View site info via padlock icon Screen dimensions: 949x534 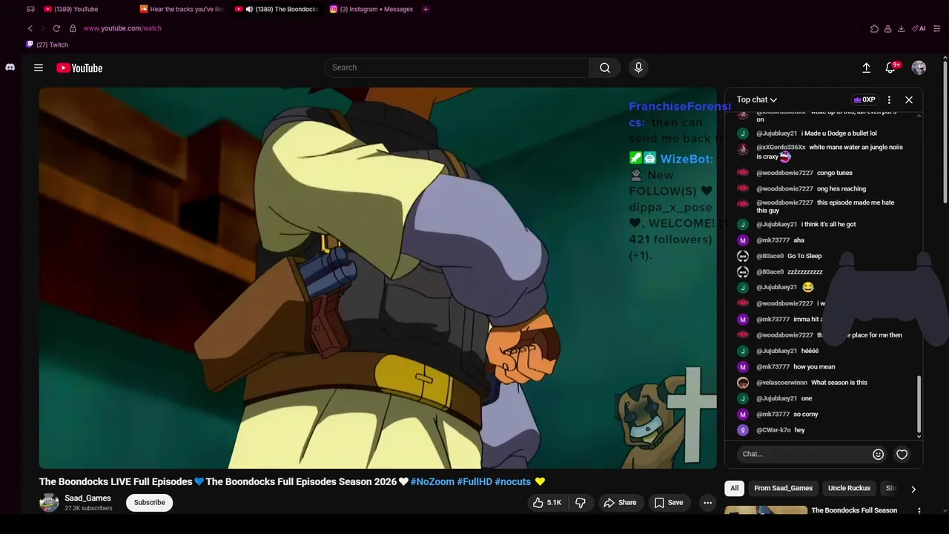pyautogui.click(x=73, y=28)
